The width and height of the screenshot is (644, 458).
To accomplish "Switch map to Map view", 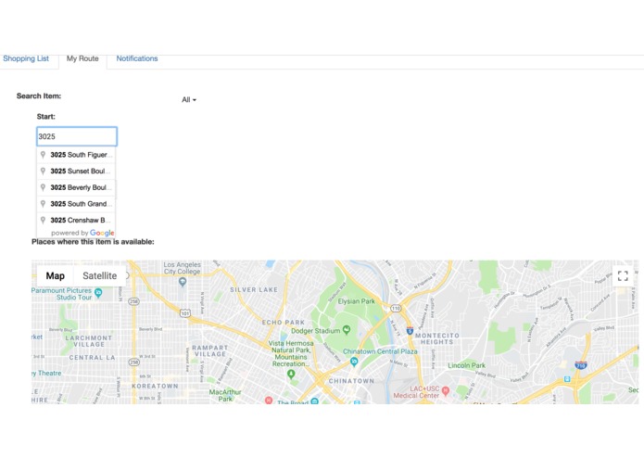I will (55, 275).
